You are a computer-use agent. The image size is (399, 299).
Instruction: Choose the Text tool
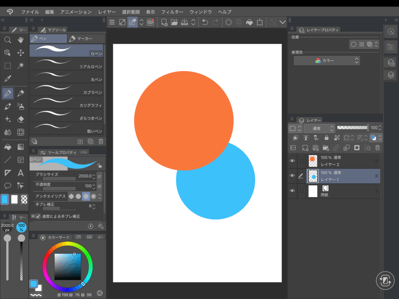(21, 173)
